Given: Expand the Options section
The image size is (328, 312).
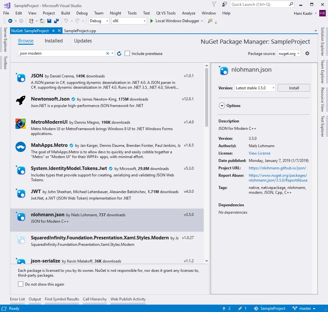Looking at the screenshot, I should tap(222, 106).
